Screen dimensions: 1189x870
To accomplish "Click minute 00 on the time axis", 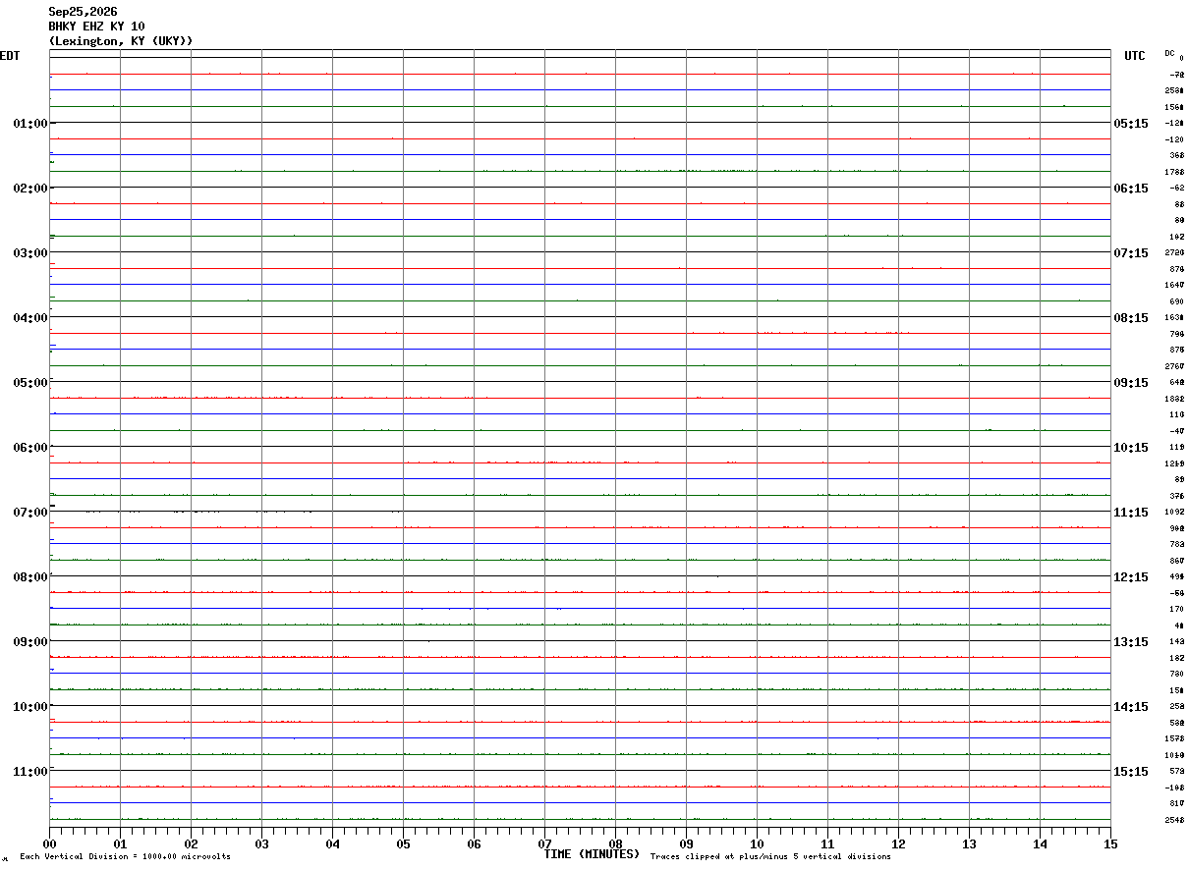I will [50, 843].
